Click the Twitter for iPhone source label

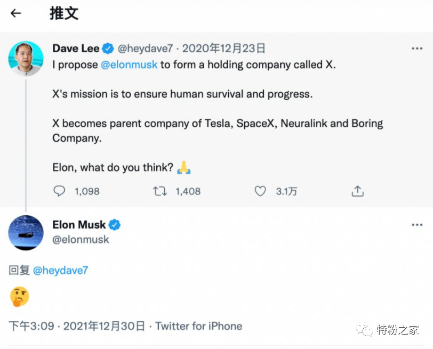tap(198, 326)
